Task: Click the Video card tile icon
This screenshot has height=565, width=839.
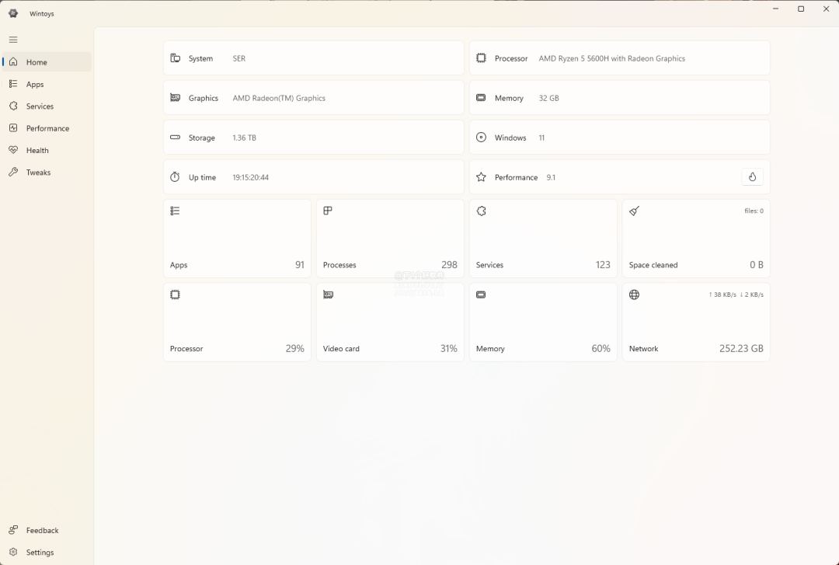Action: tap(328, 295)
